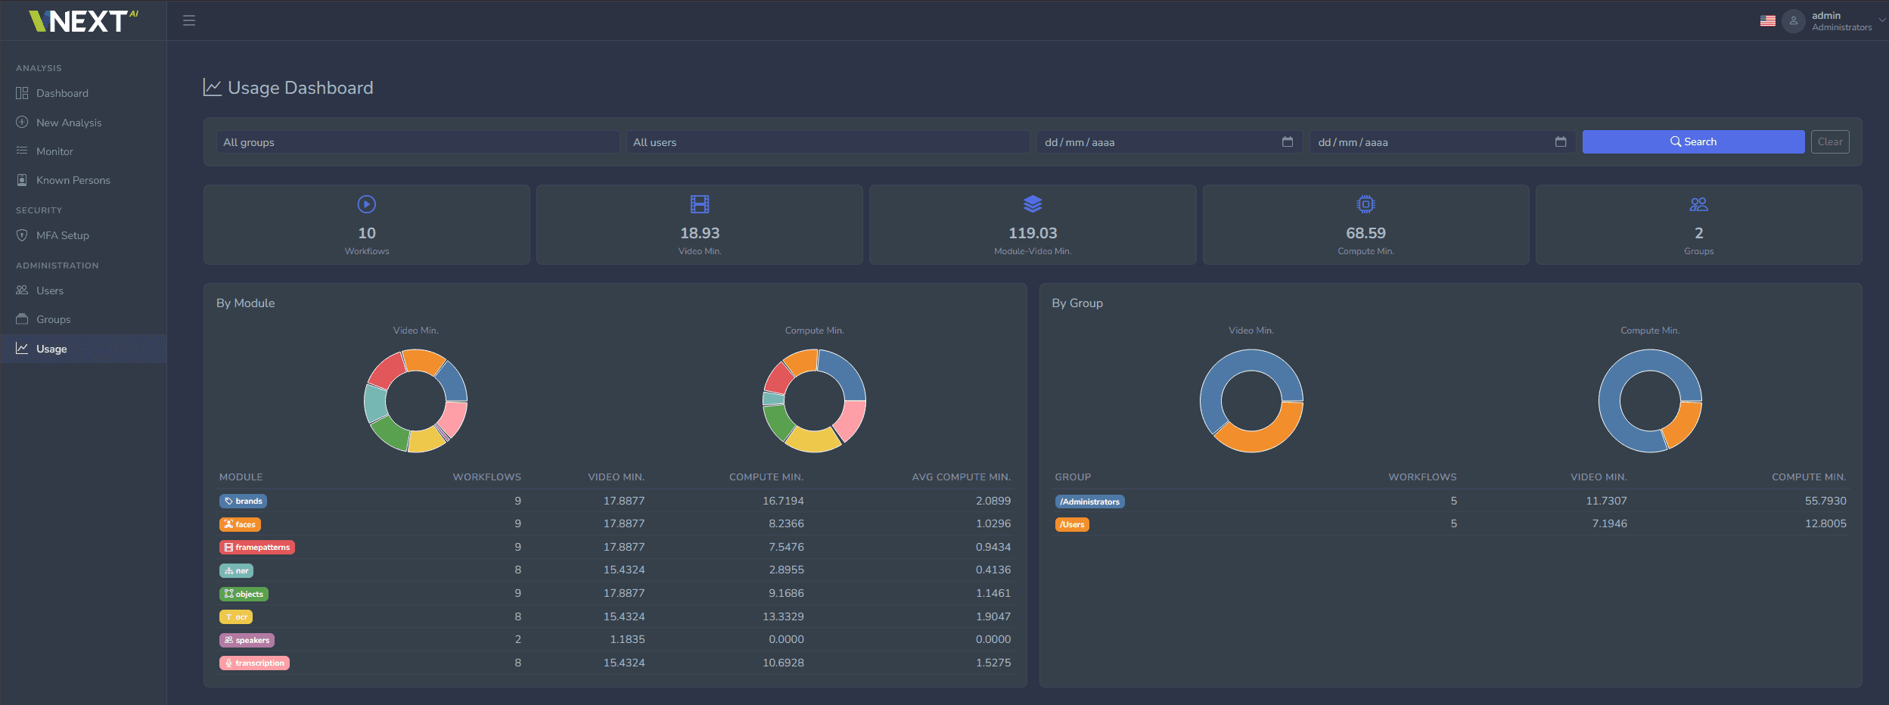
Task: Click the brands module tag
Action: [x=243, y=501]
